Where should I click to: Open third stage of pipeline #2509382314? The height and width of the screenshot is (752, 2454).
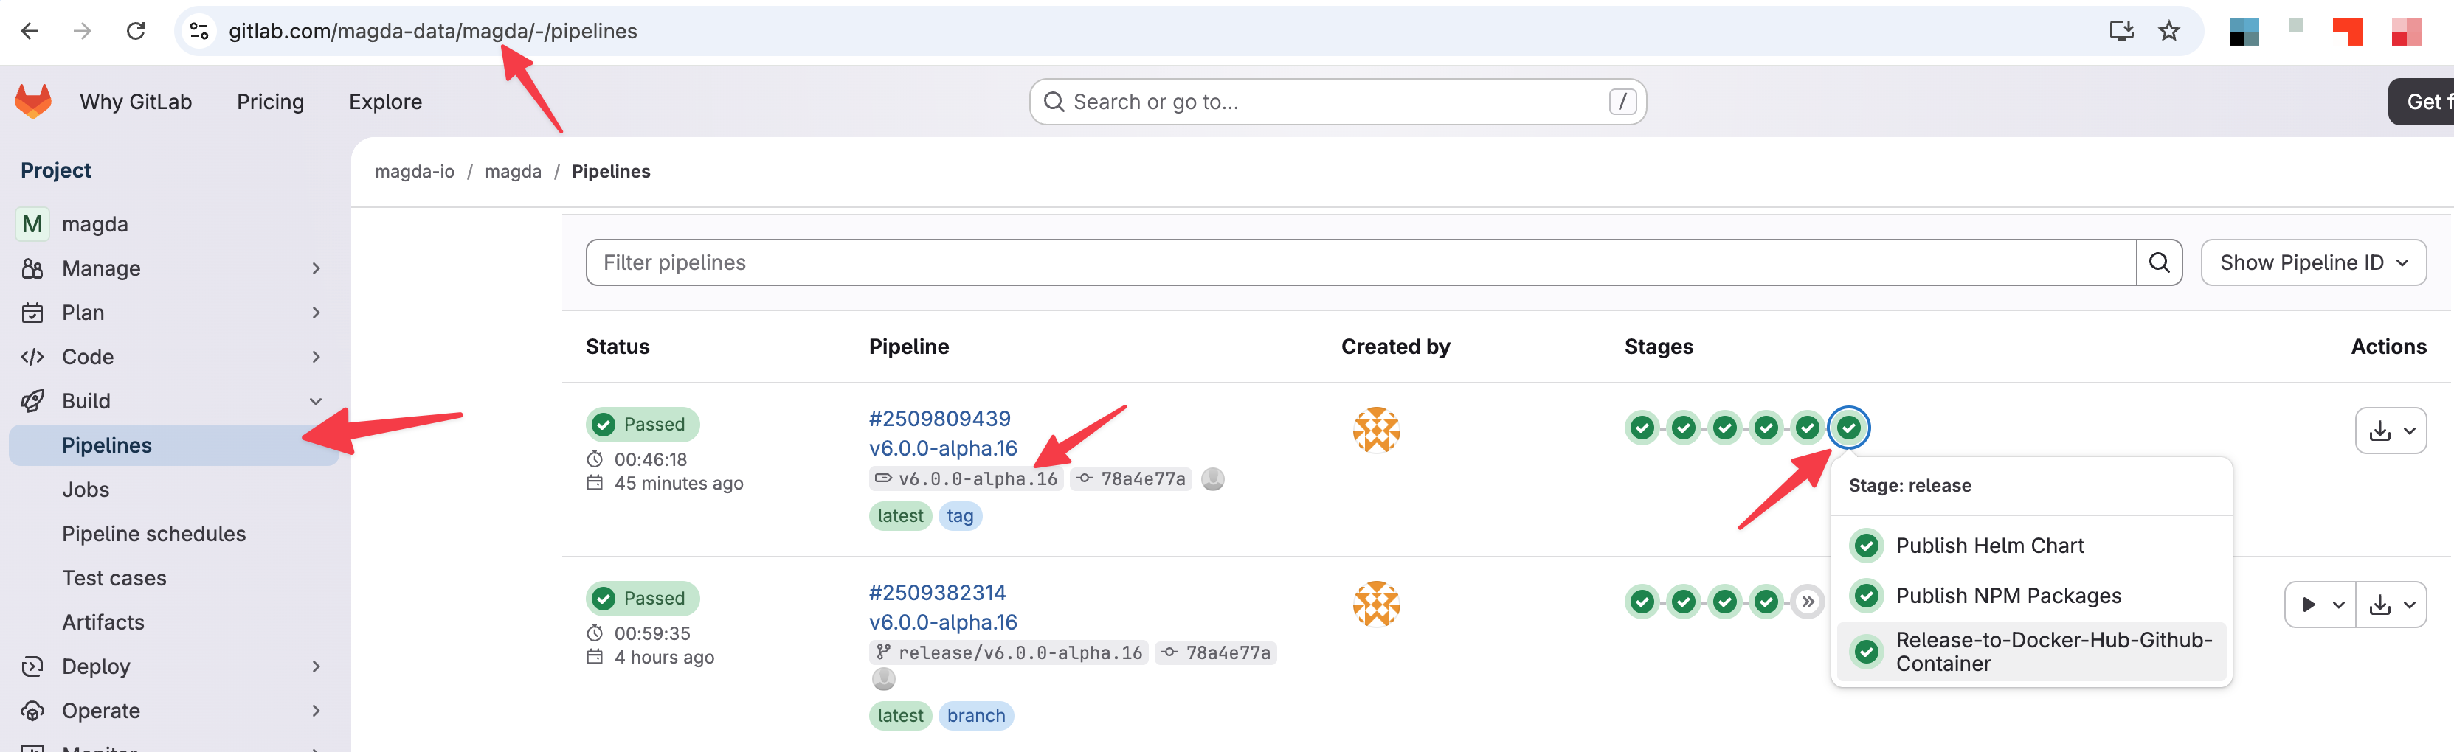(x=1725, y=602)
